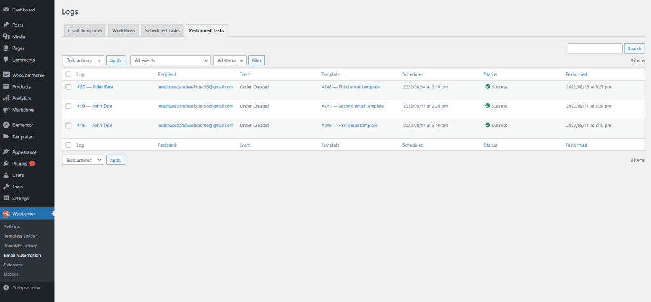Screen dimensions: 651x302
Task: Open the All status filter dropdown
Action: (229, 60)
